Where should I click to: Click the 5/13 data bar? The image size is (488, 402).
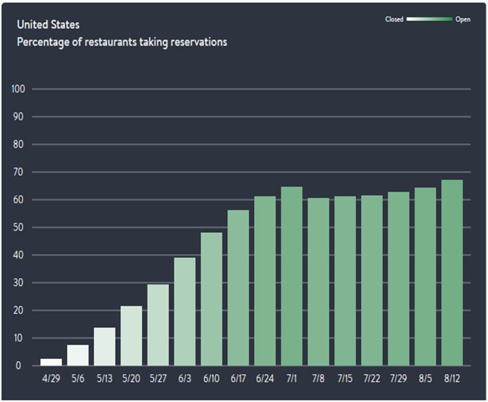(x=104, y=347)
